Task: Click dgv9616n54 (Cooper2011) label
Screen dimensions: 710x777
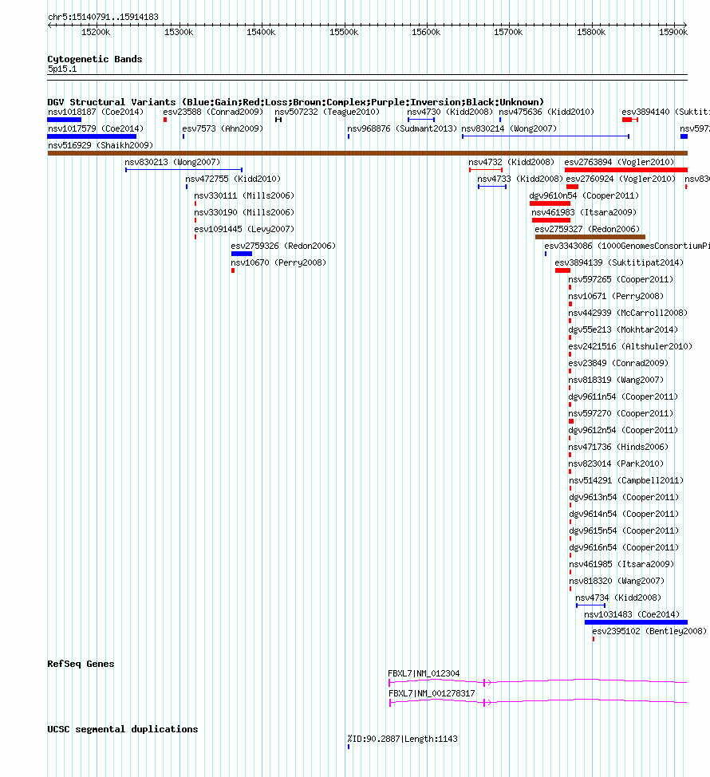Action: [624, 548]
